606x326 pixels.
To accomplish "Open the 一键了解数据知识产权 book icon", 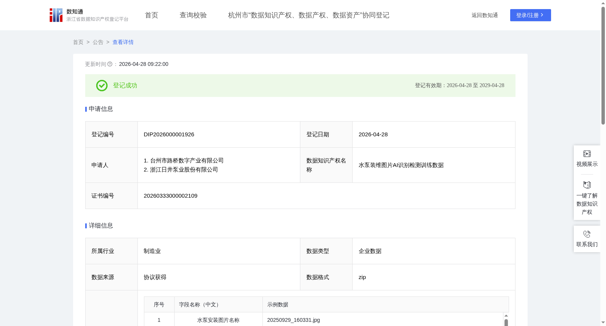I will point(587,185).
